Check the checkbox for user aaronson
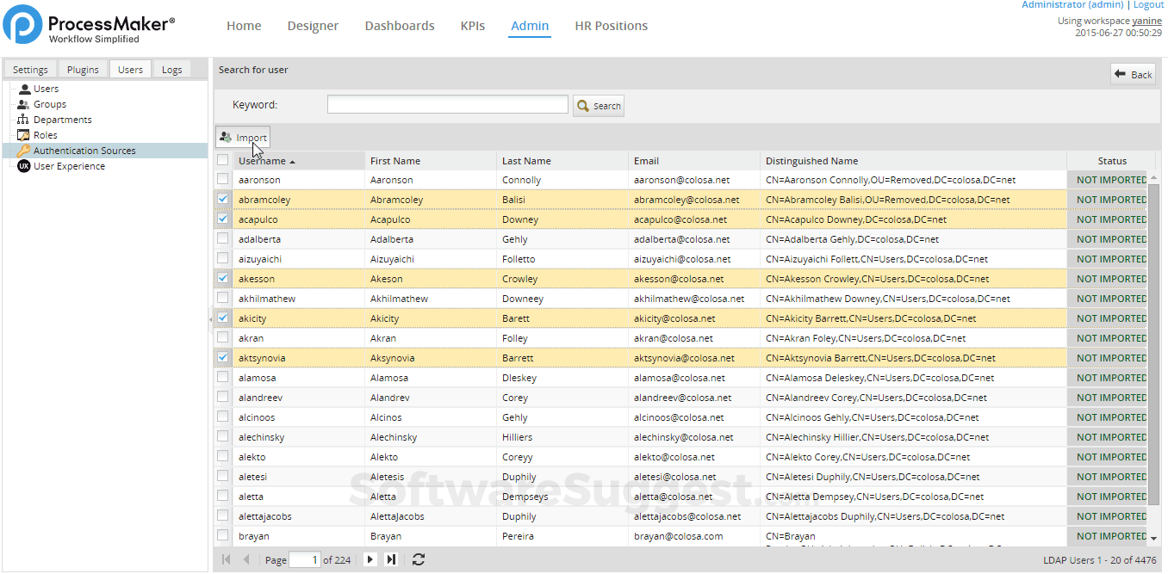This screenshot has width=1168, height=574. 223,179
